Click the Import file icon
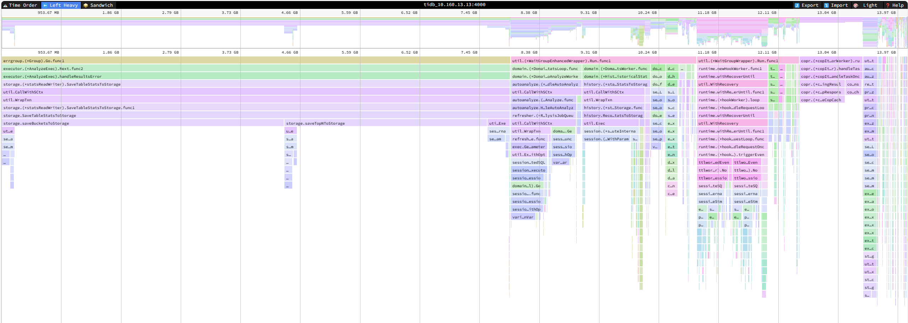Screen dimensions: 908x323 coord(826,5)
